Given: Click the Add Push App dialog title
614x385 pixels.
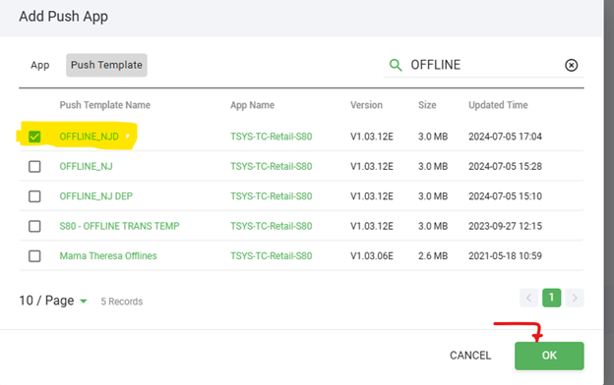Looking at the screenshot, I should [x=63, y=17].
